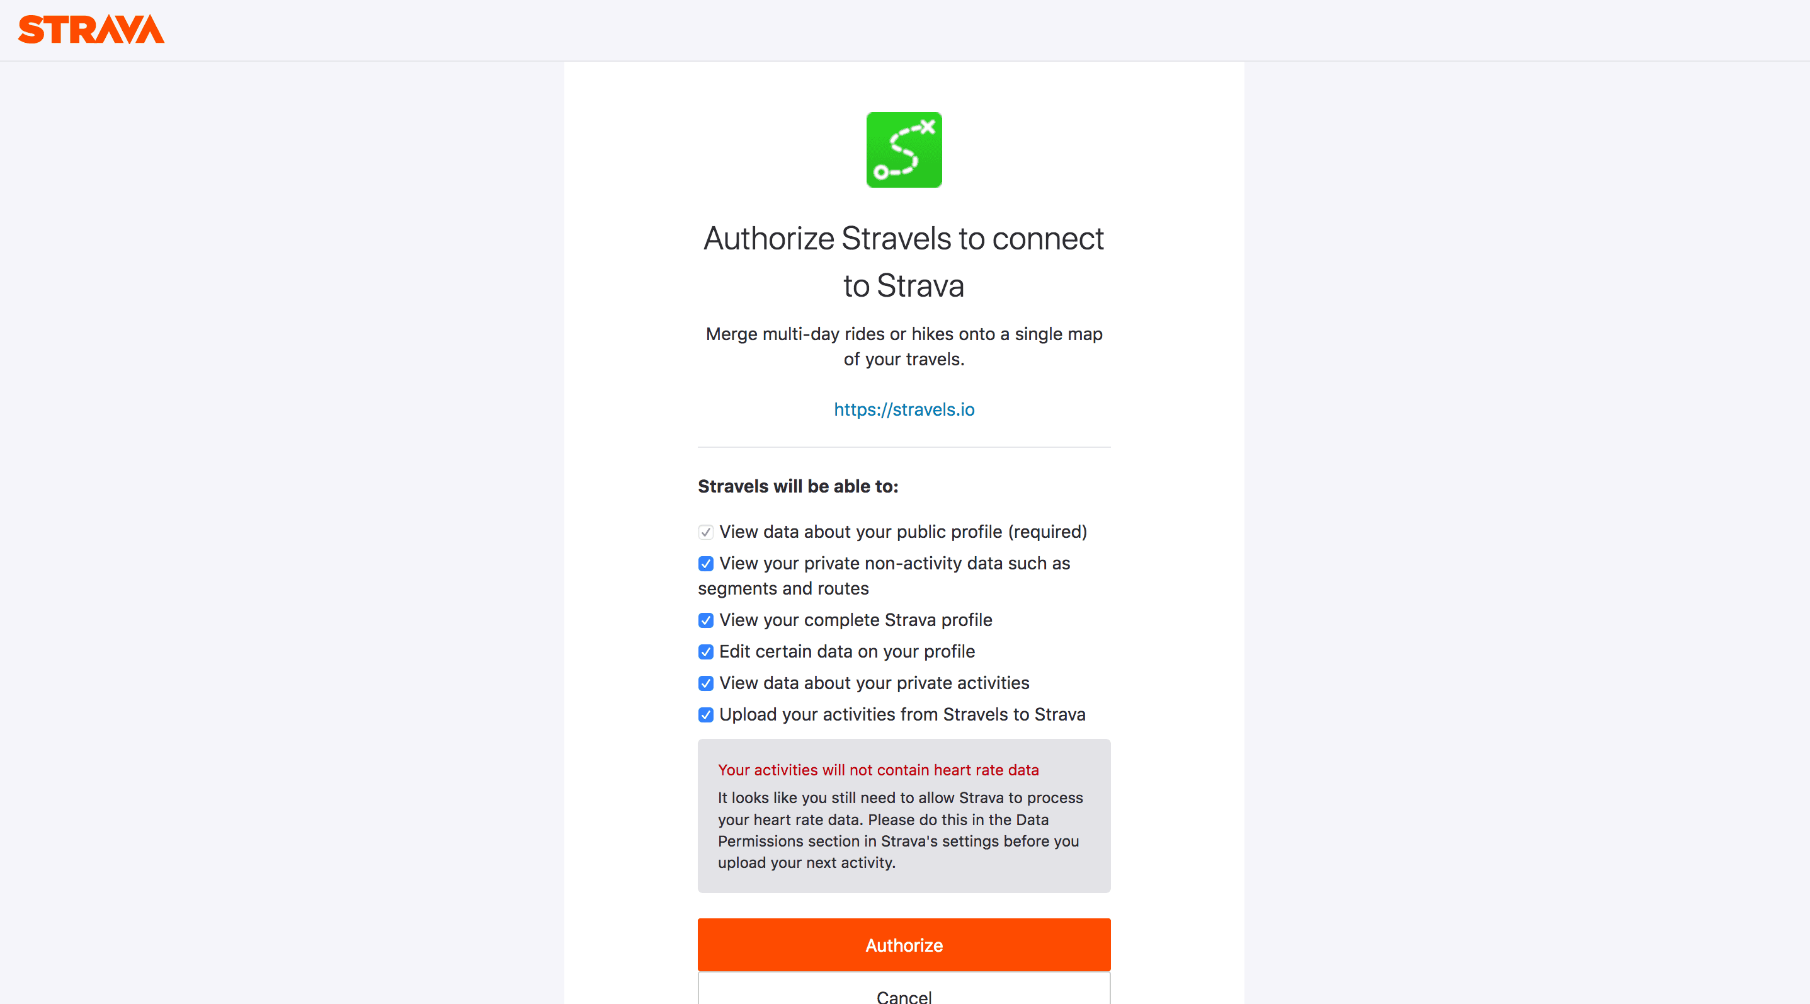Uncheck "View your private non-activity data such as segments and routes"
The height and width of the screenshot is (1004, 1810).
click(705, 564)
